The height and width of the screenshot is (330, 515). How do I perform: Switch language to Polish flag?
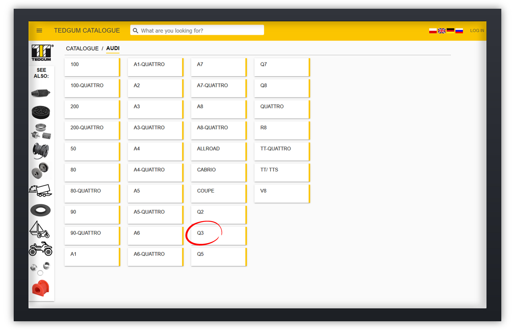[x=433, y=31]
